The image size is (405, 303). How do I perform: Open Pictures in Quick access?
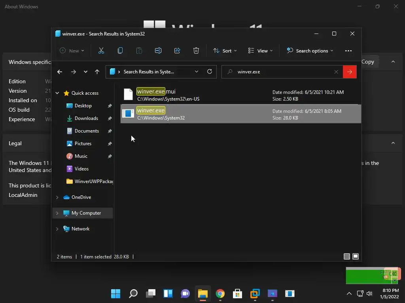coord(83,144)
